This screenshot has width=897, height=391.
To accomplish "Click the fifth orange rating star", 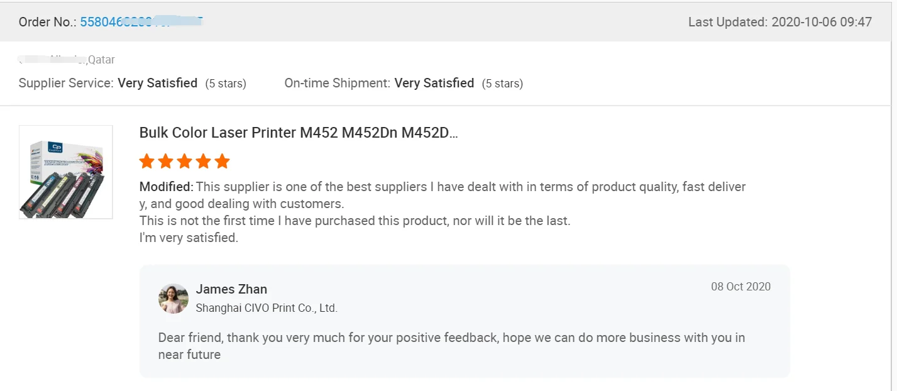I will pyautogui.click(x=222, y=162).
